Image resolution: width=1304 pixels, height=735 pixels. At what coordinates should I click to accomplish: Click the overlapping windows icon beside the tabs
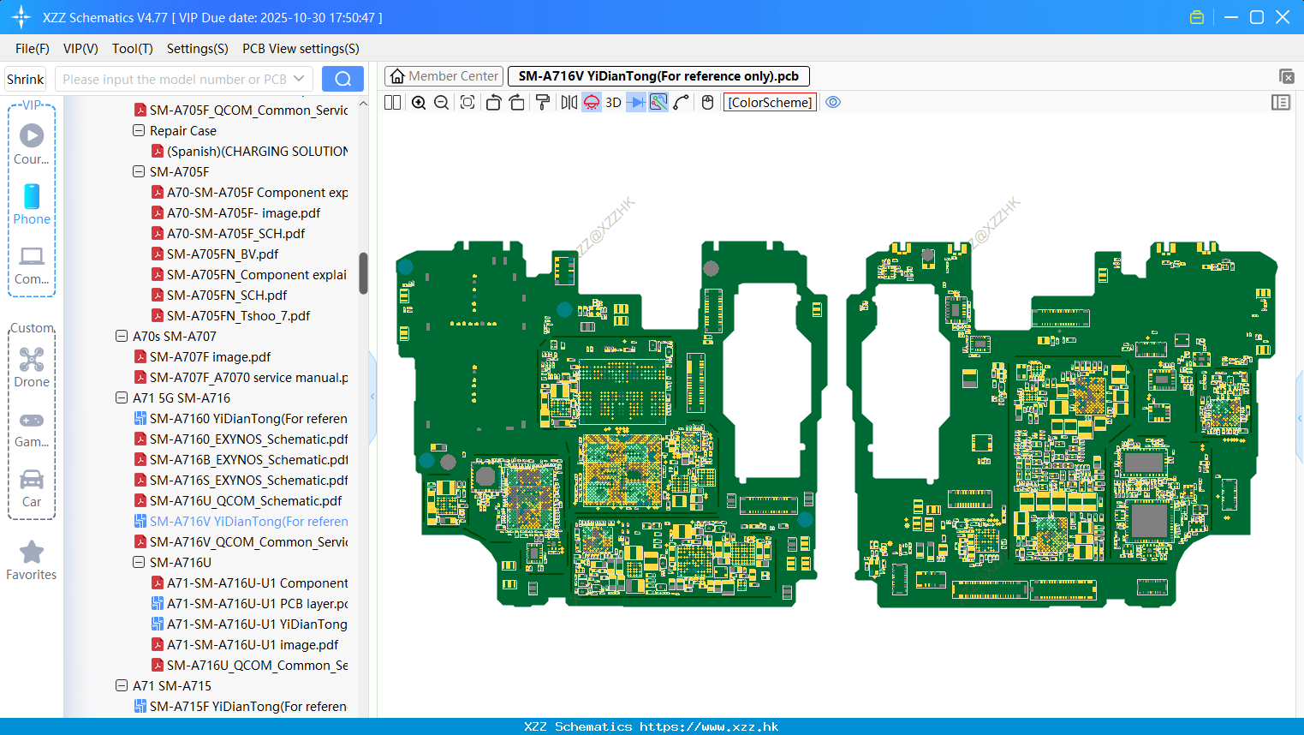1286,76
